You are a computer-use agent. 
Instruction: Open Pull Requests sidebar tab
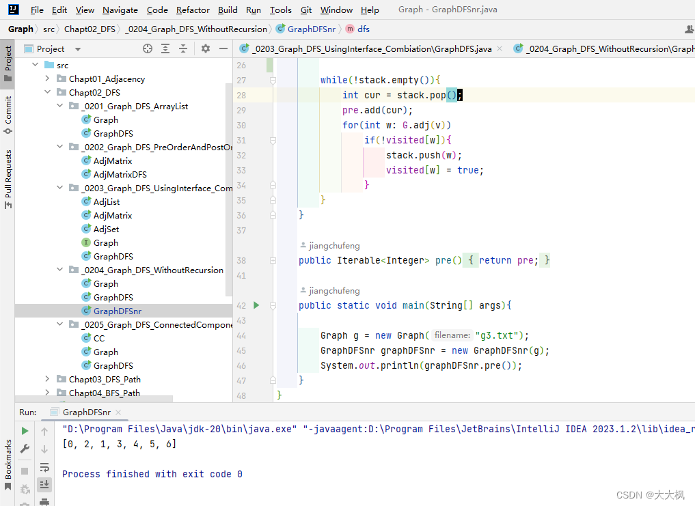8,180
